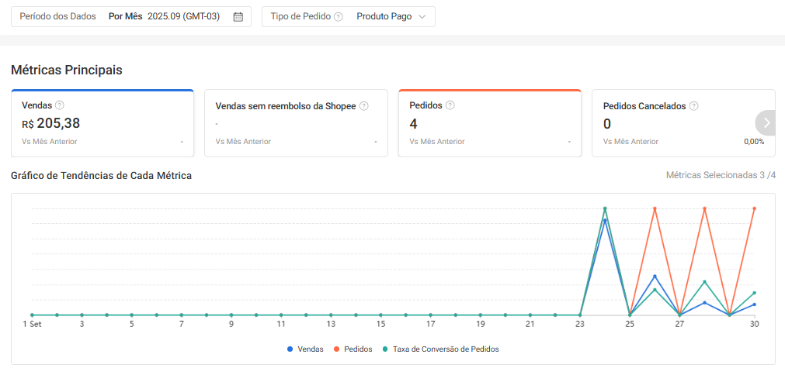Toggle Taxa de Conversão de Pedidos legend
This screenshot has height=368, width=785.
coord(445,349)
